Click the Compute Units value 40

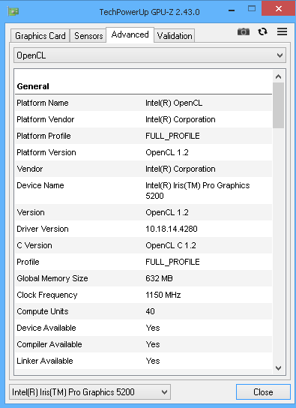click(x=150, y=311)
